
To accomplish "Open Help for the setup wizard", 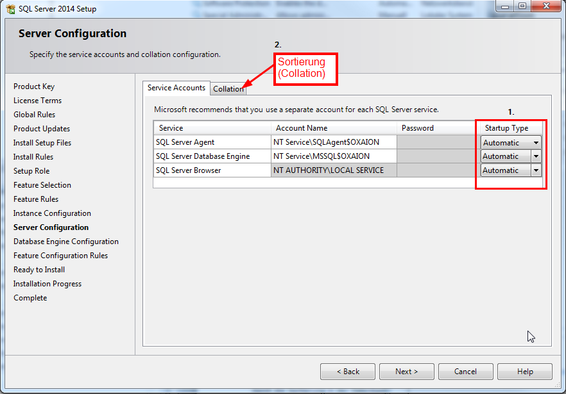I will 524,372.
